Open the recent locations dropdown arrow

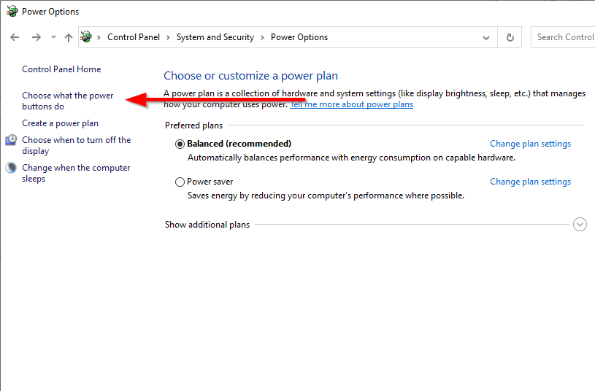coord(53,37)
